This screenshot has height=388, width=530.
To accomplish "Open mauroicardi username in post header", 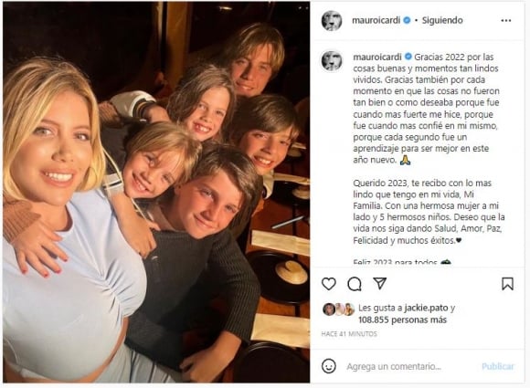I will (x=376, y=20).
